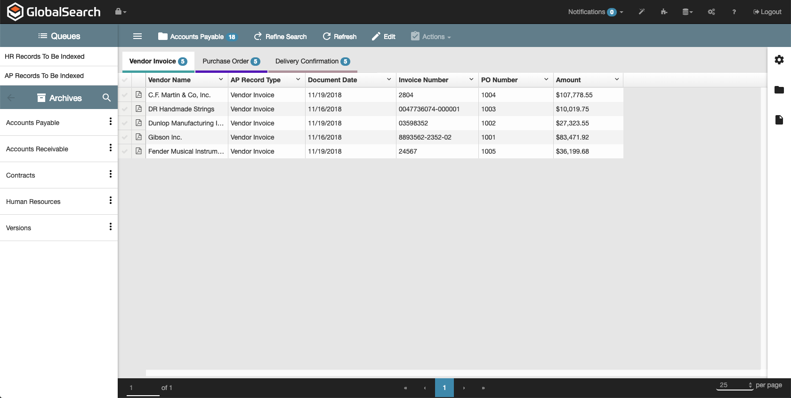Click the Logout link
791x398 pixels.
tap(767, 12)
